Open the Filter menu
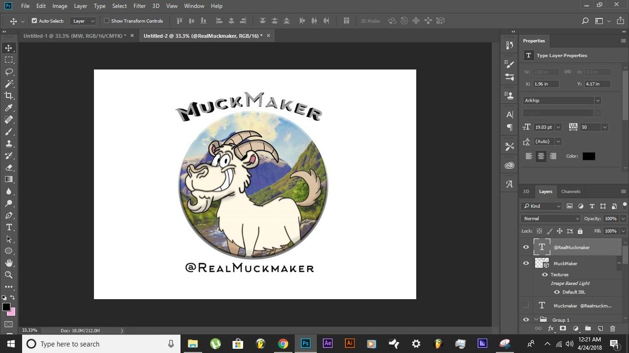The height and width of the screenshot is (353, 629). (139, 6)
